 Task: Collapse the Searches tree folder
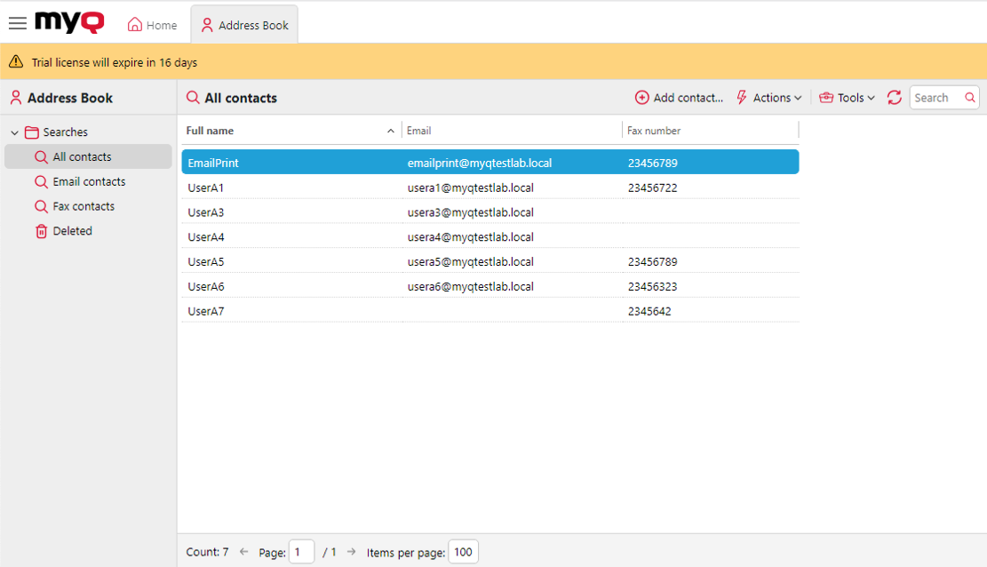point(14,132)
